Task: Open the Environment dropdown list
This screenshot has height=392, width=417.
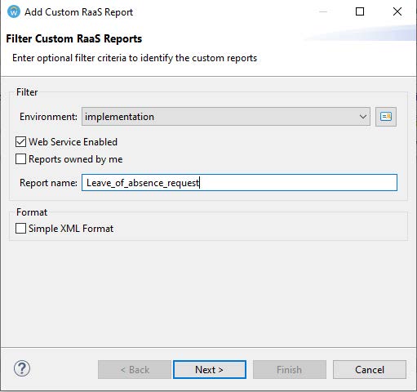Action: 226,117
